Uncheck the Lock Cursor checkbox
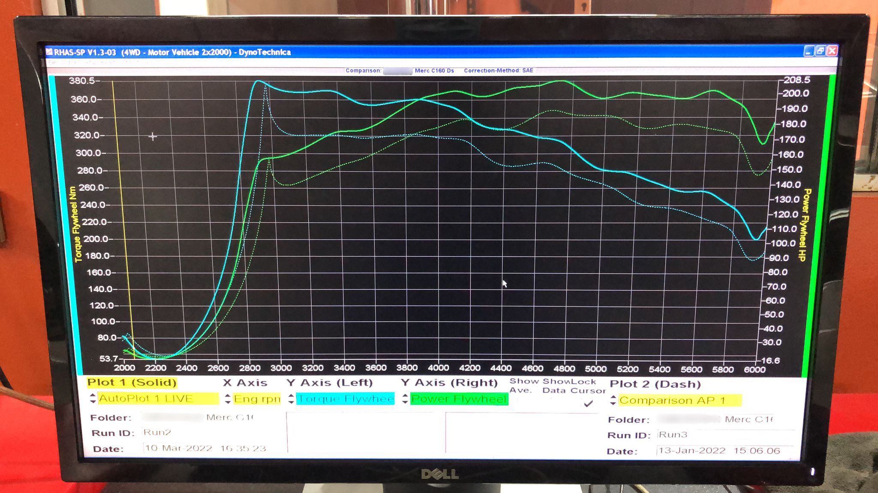 tap(588, 403)
